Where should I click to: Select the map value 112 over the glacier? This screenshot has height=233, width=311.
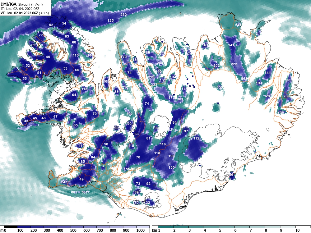pyautogui.click(x=196, y=138)
